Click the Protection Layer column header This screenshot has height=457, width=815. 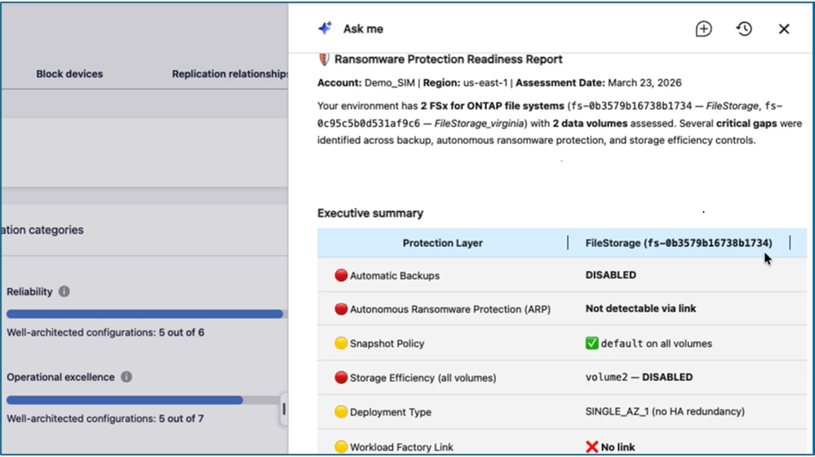coord(442,243)
